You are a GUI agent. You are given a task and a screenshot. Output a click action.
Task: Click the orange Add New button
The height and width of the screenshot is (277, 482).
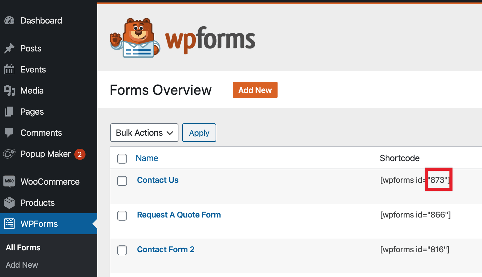255,90
